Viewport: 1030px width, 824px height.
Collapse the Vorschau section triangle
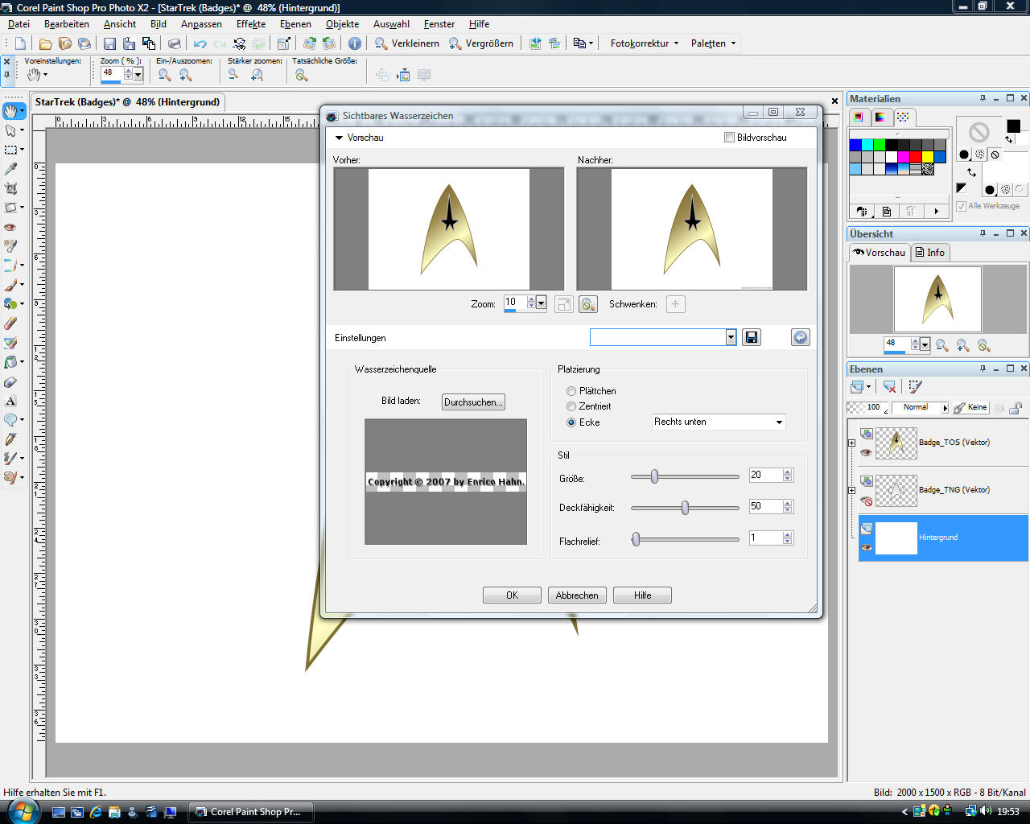click(x=339, y=138)
